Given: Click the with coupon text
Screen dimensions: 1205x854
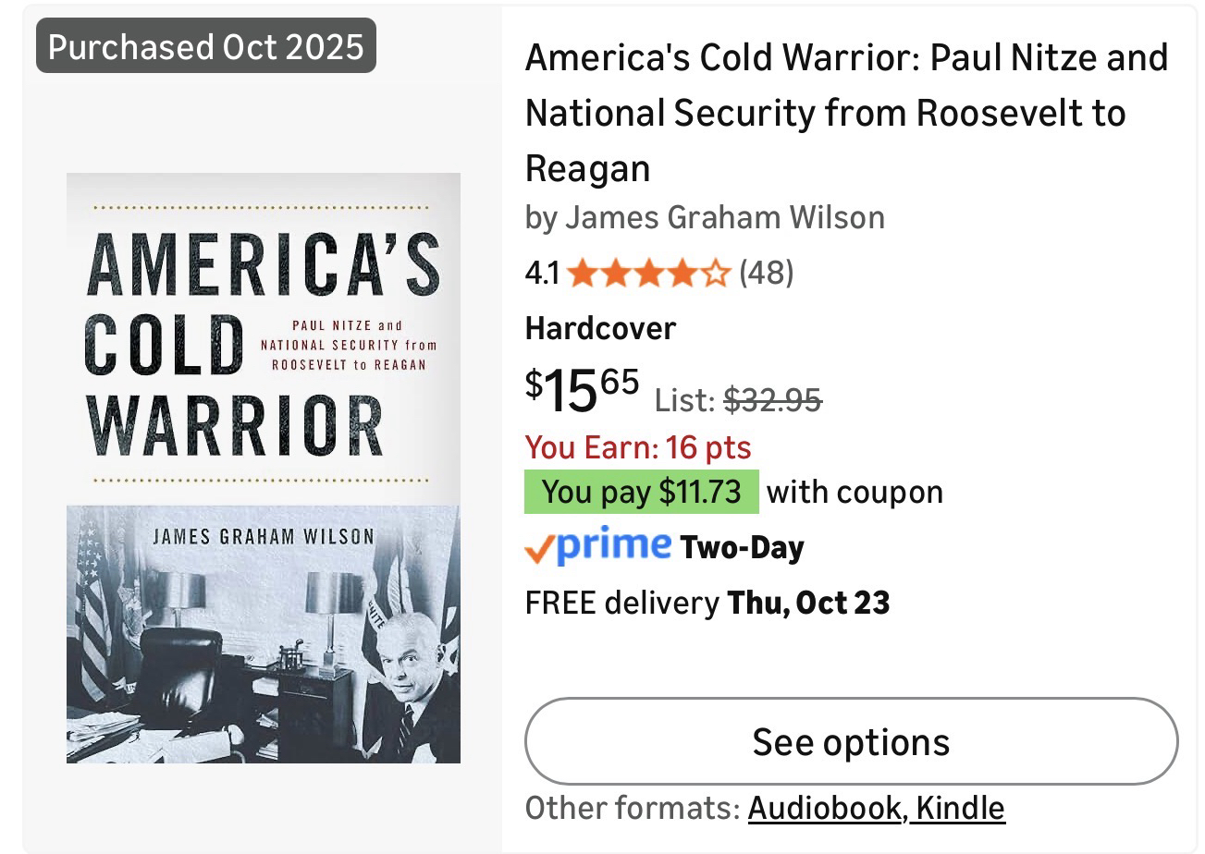Looking at the screenshot, I should pyautogui.click(x=855, y=492).
